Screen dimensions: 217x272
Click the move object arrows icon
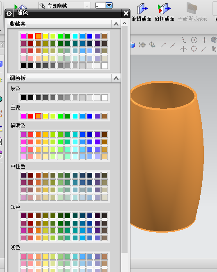tap(142, 45)
